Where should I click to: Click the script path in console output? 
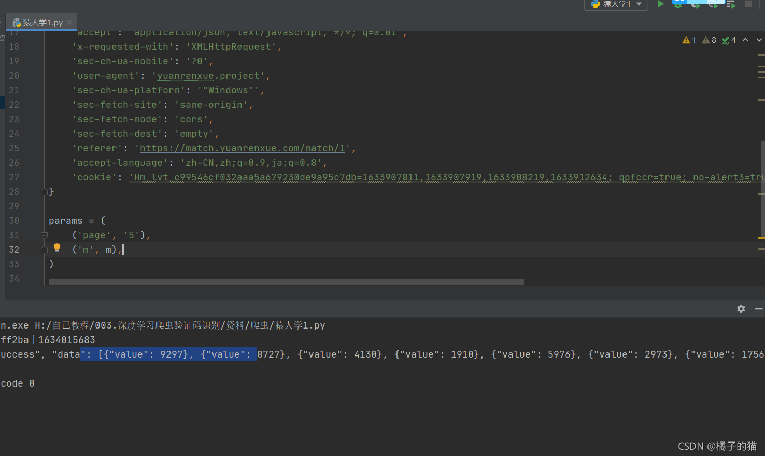point(180,325)
